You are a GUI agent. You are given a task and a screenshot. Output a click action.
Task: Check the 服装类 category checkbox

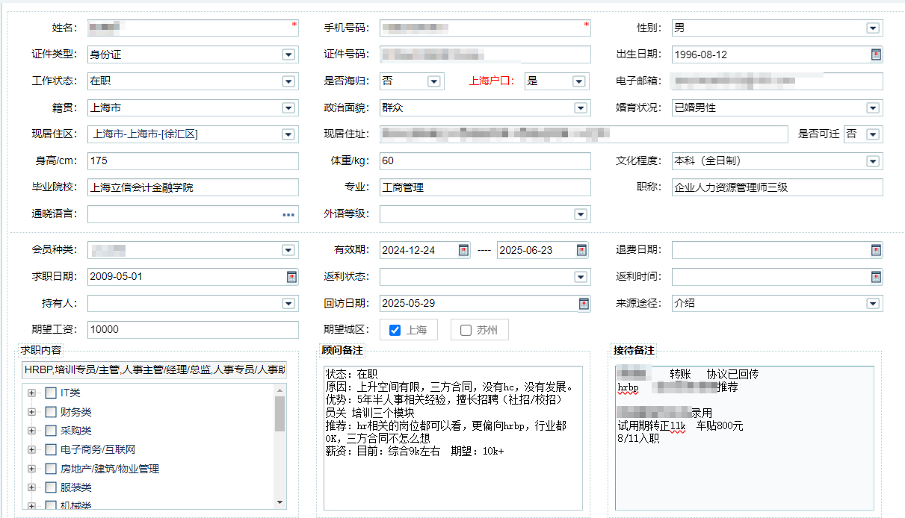tap(50, 487)
